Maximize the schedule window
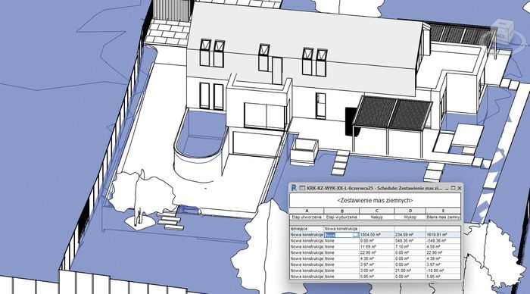This screenshot has height=294, width=530. (454, 188)
